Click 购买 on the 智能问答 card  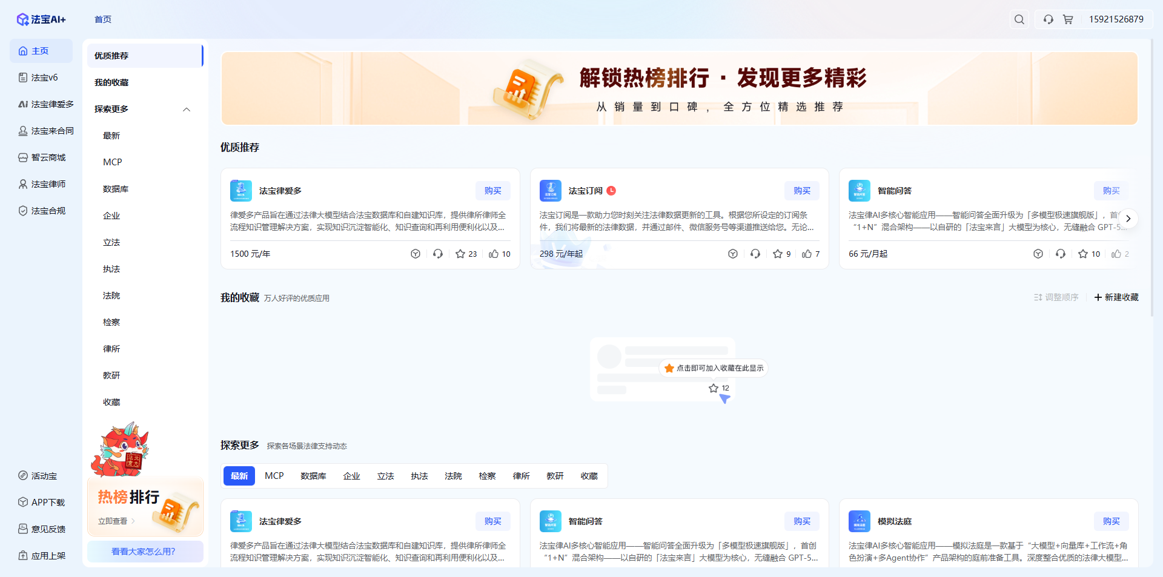point(1111,190)
